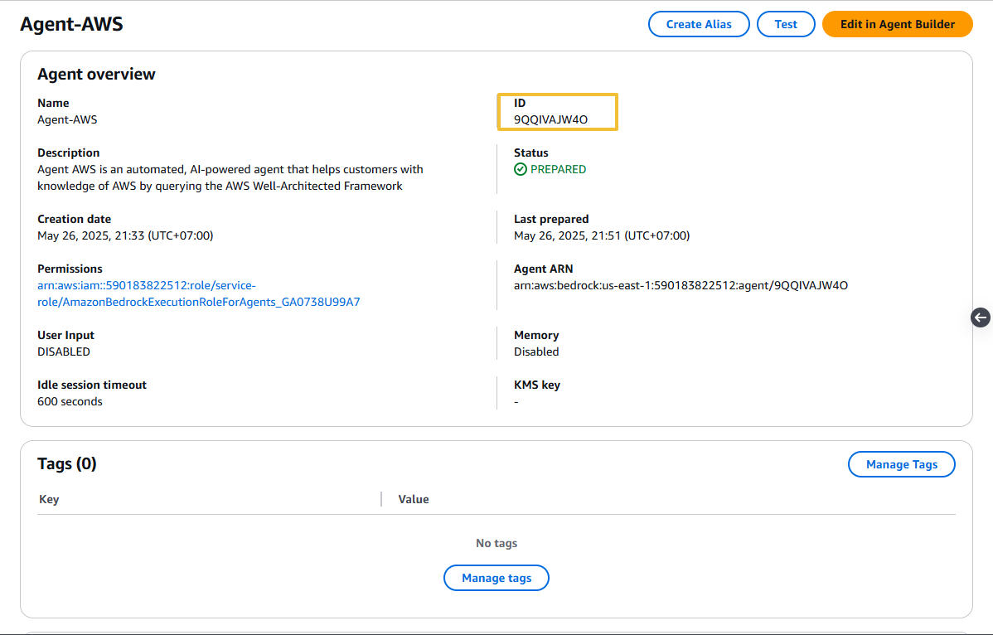Open the Test panel button

click(786, 24)
